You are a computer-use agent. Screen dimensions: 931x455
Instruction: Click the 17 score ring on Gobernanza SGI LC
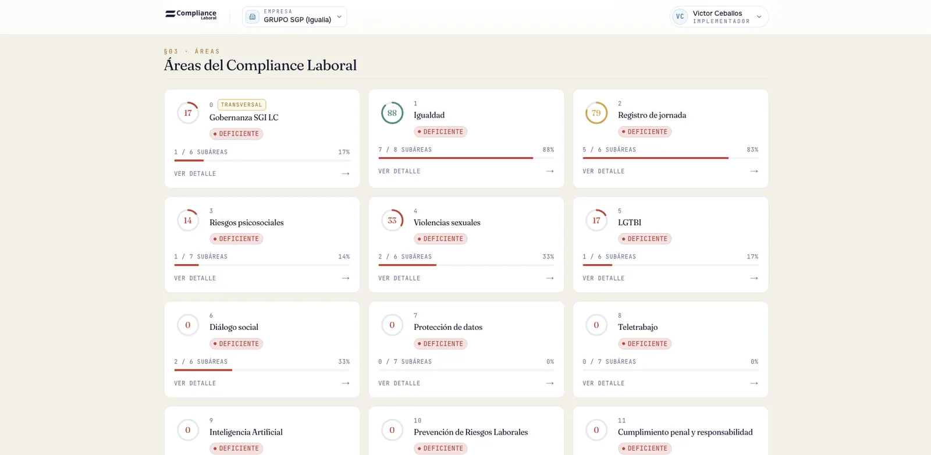coord(188,113)
